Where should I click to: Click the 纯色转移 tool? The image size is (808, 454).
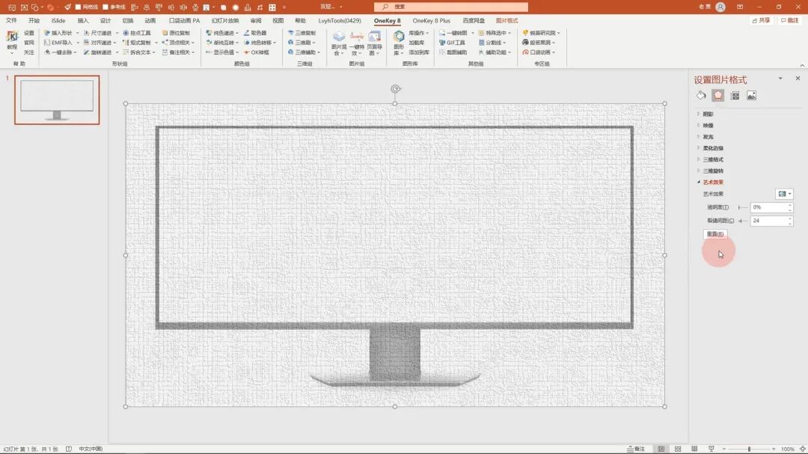point(260,43)
